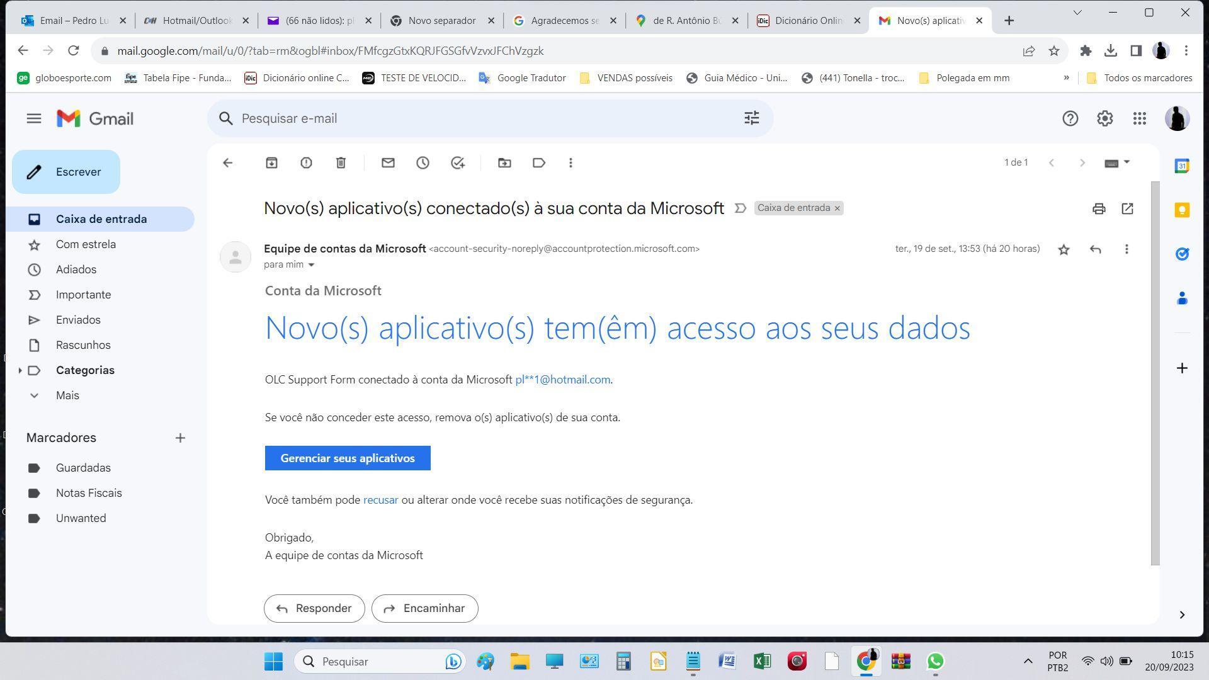Open Google Calendar side panel
This screenshot has height=680, width=1209.
click(x=1182, y=166)
